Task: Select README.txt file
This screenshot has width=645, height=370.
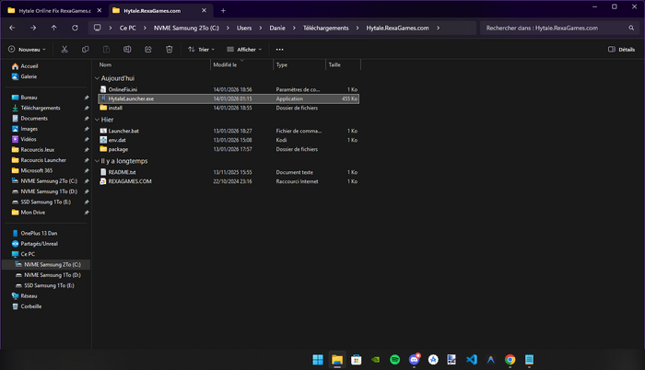Action: (x=229, y=172)
